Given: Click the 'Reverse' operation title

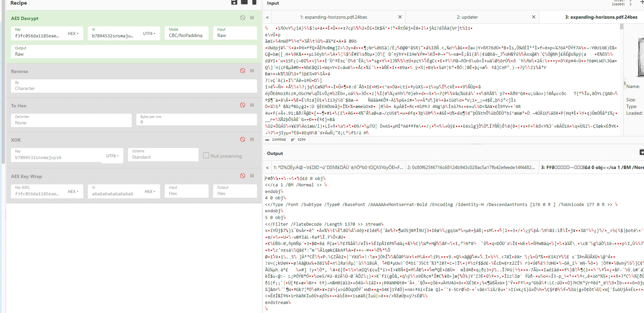Looking at the screenshot, I should [19, 71].
